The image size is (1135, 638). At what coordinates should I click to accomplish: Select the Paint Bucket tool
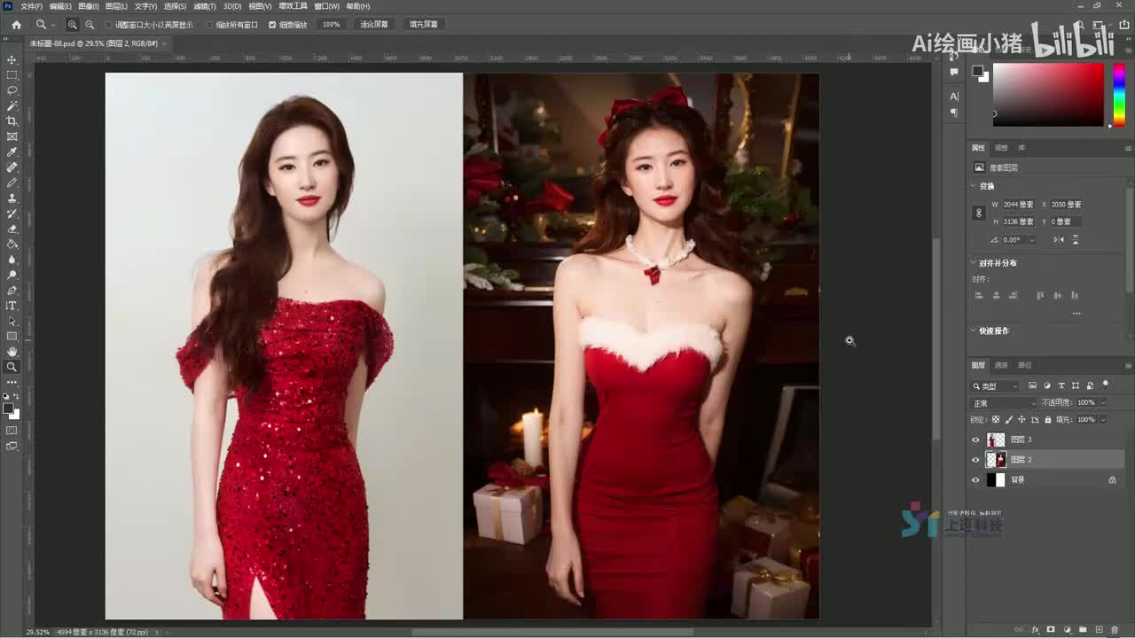(x=12, y=244)
